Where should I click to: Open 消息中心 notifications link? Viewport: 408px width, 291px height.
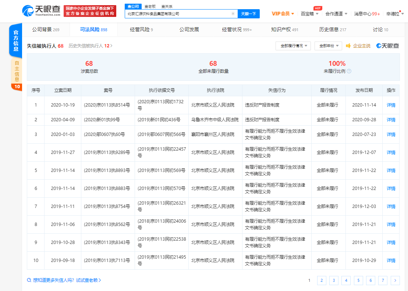[367, 14]
